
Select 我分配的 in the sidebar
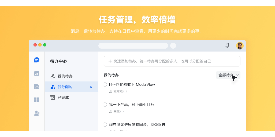65,87
